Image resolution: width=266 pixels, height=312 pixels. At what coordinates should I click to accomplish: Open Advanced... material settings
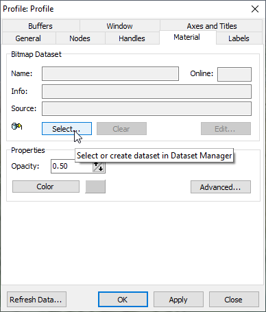pos(221,187)
